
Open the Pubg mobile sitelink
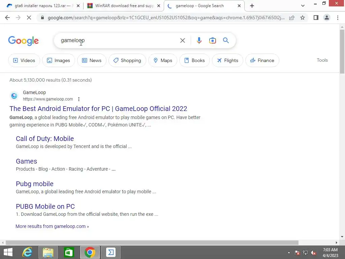pyautogui.click(x=35, y=184)
